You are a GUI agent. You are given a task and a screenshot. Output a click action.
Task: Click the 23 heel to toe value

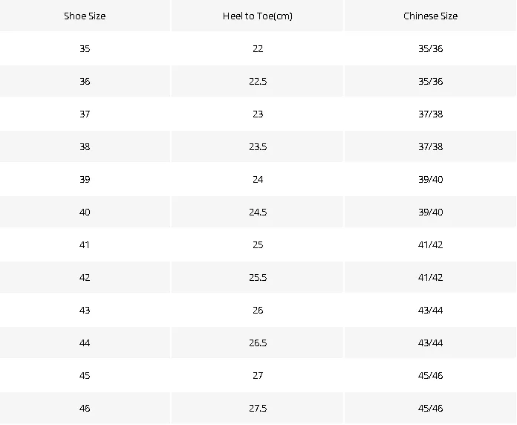(x=258, y=114)
